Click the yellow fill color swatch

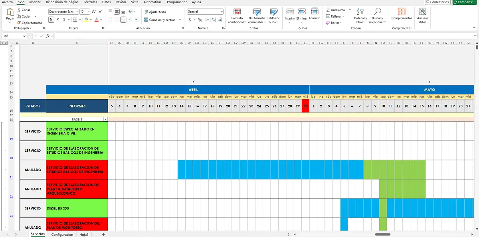coord(86,20)
